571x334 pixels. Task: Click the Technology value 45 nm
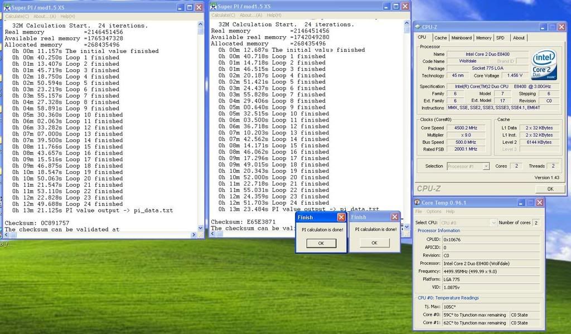[x=458, y=76]
